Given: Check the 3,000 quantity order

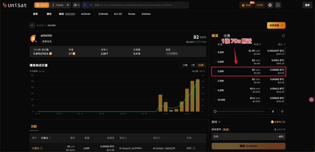Looking at the screenshot, I should click(x=215, y=52).
